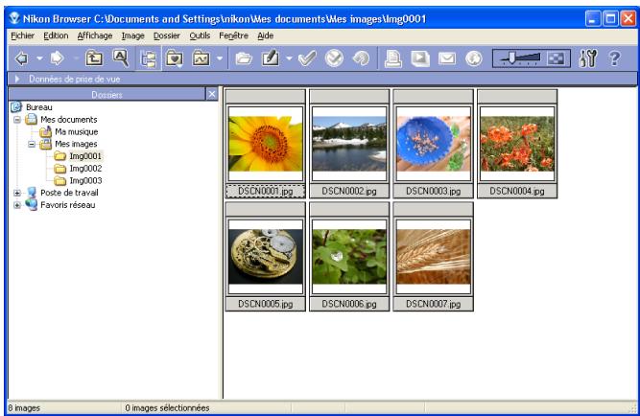The width and height of the screenshot is (640, 416).
Task: Select the mountain lake thumbnail DSCN0002.jpg
Action: click(x=349, y=144)
